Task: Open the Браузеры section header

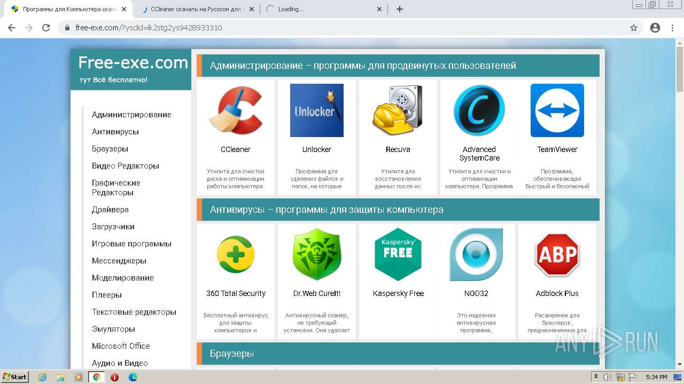Action: pos(398,354)
